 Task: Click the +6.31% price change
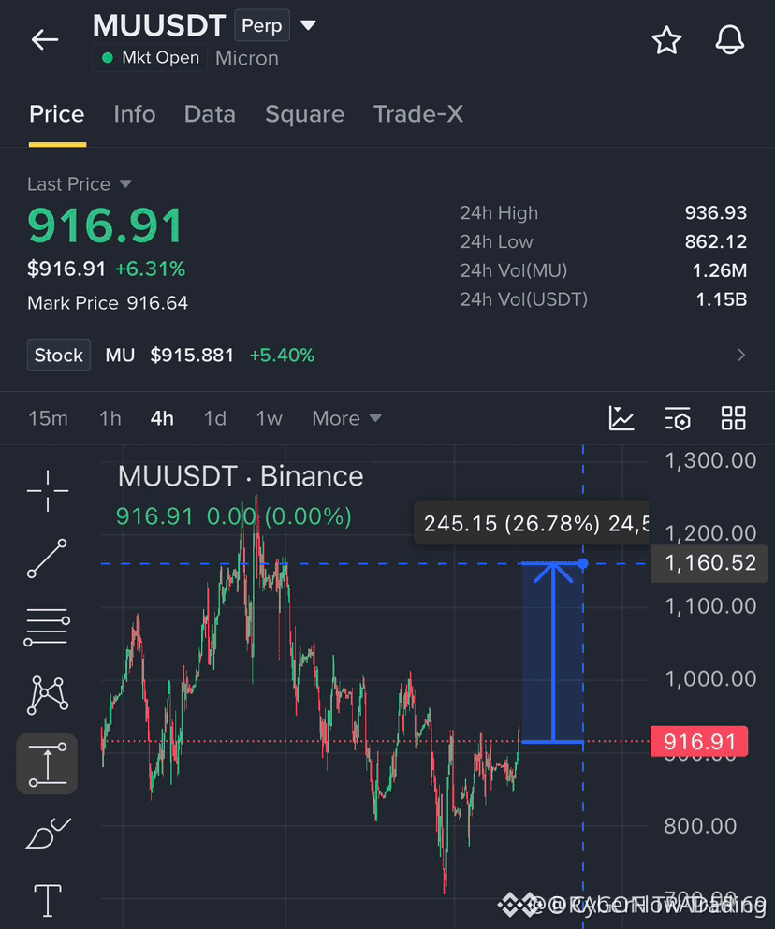point(150,269)
